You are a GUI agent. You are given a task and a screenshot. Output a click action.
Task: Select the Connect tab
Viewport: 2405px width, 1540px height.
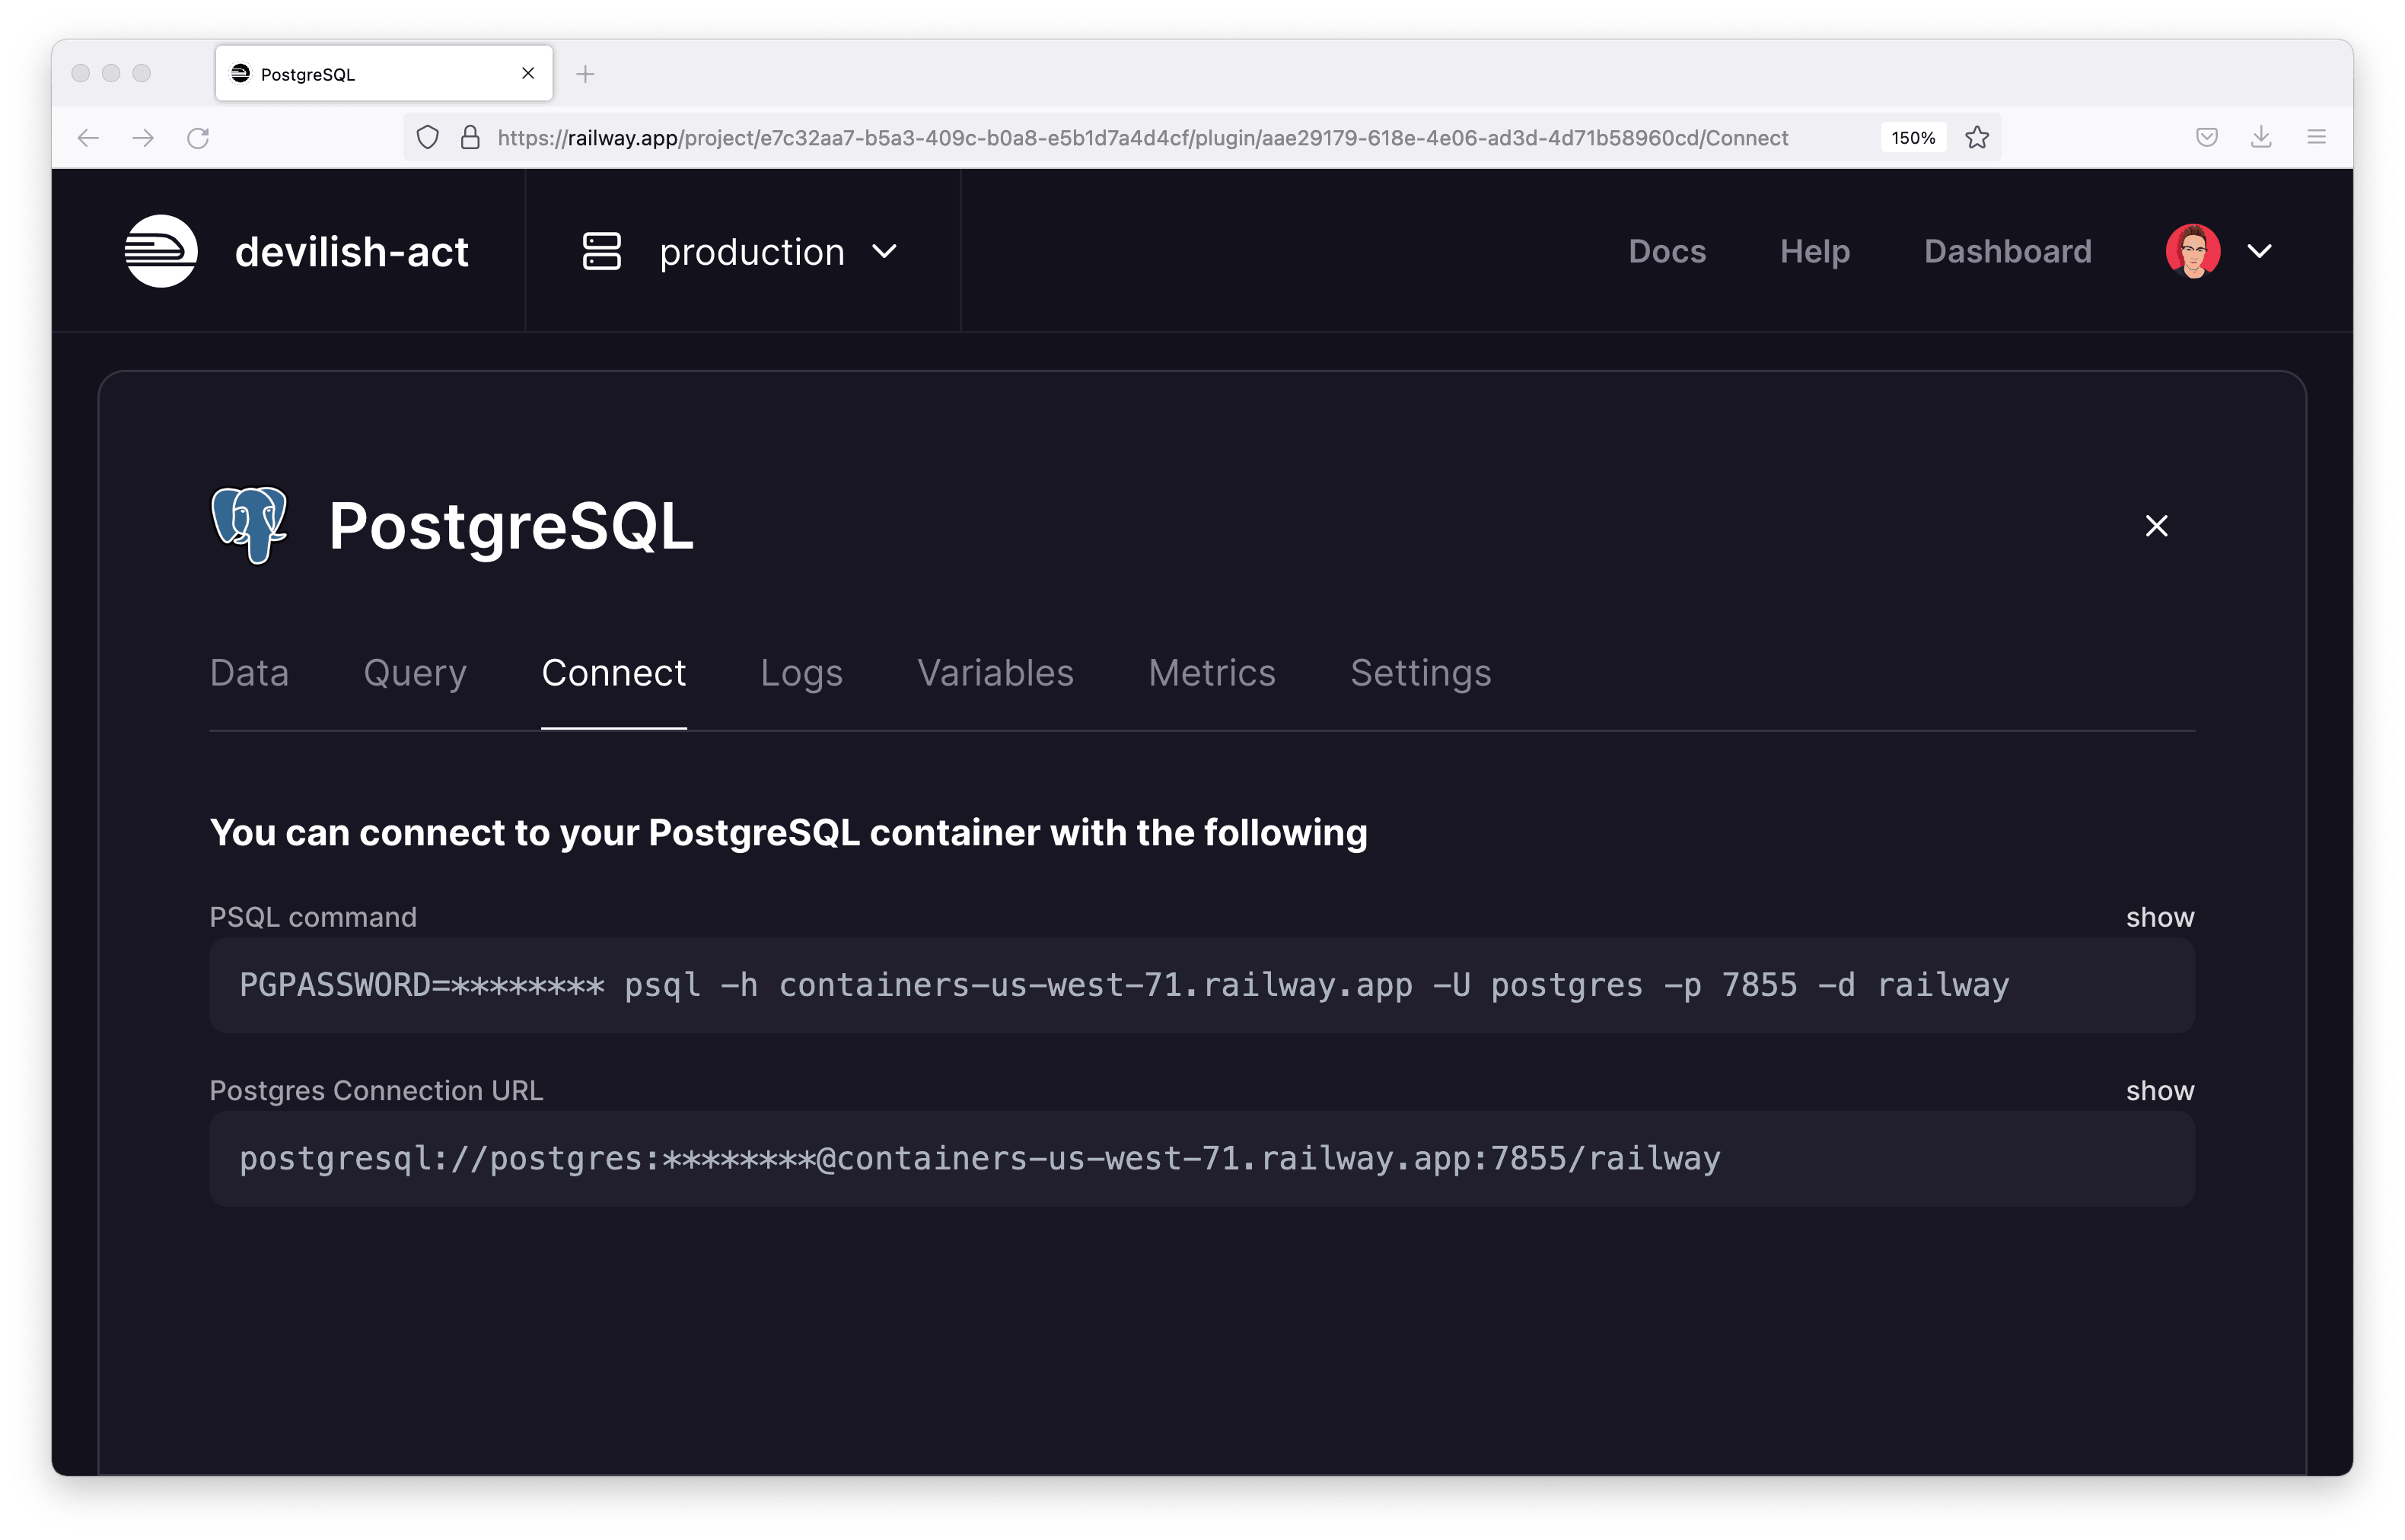tap(614, 673)
